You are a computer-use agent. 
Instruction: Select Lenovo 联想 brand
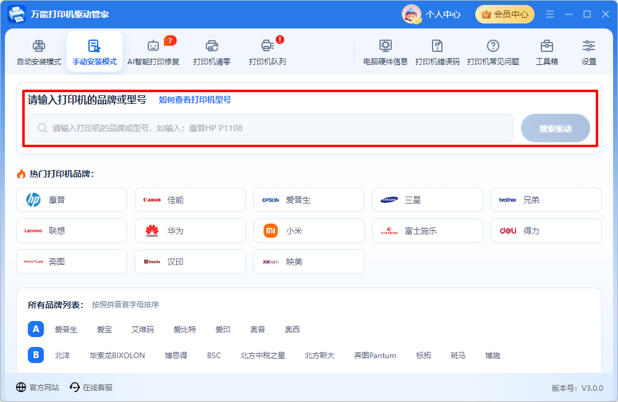point(72,231)
